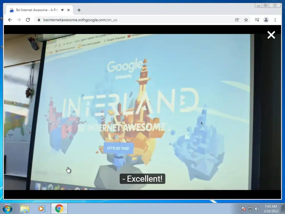This screenshot has height=214, width=285.
Task: Click the forward navigation arrow
Action: pos(19,20)
